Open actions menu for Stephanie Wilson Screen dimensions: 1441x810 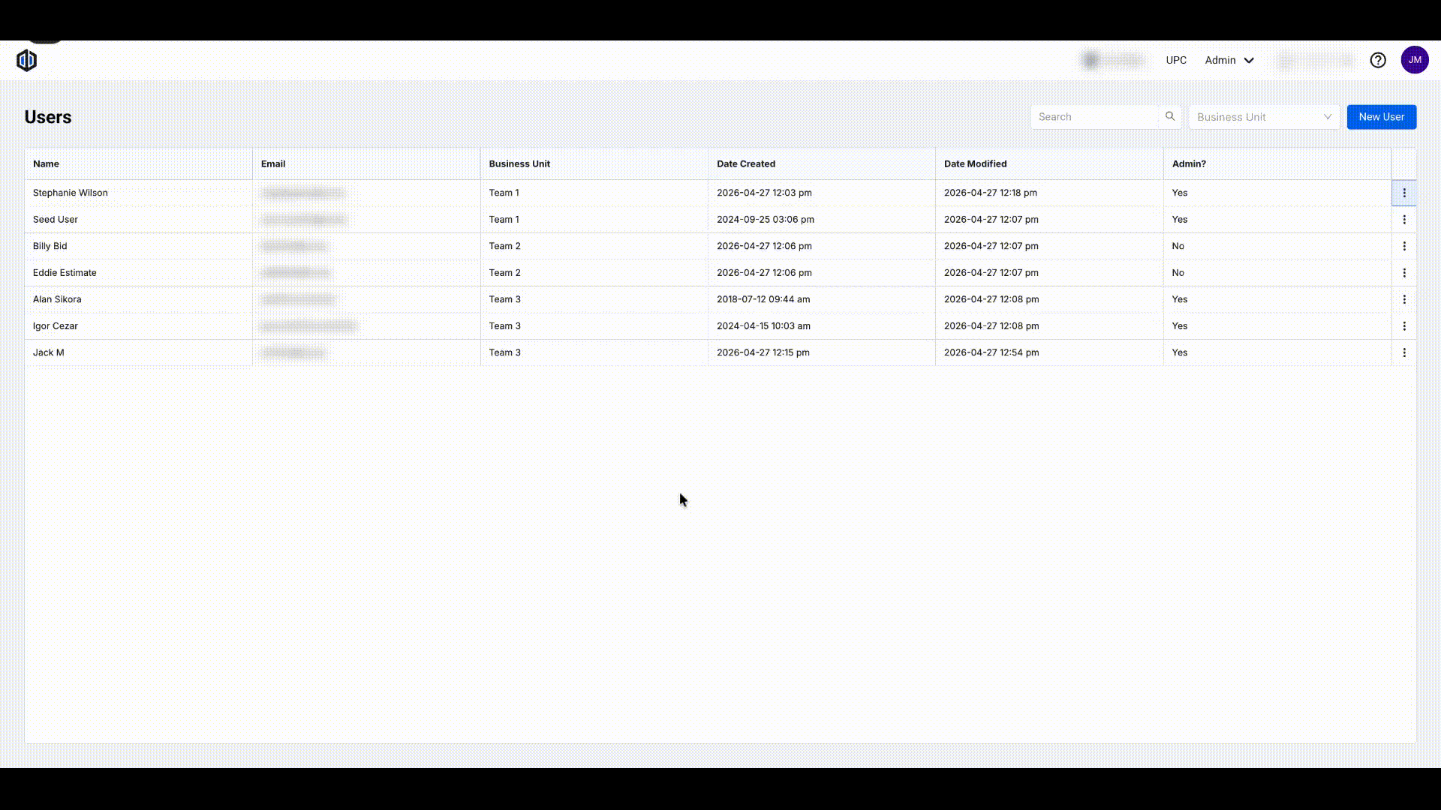tap(1404, 193)
